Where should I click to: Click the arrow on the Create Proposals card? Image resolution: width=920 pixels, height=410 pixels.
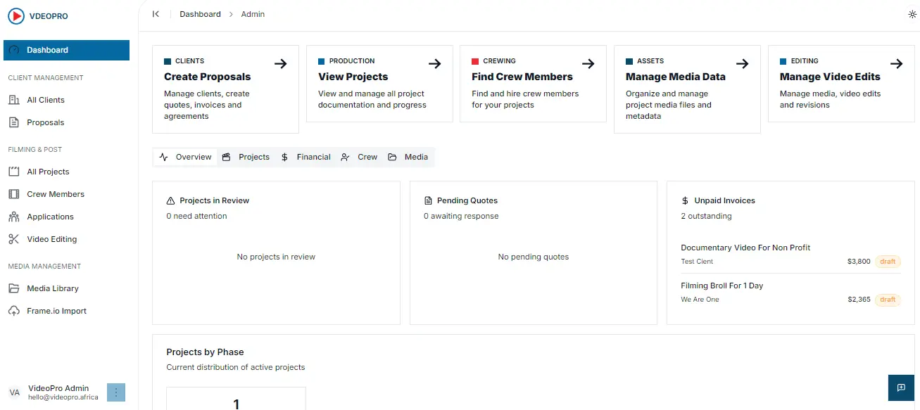tap(281, 63)
